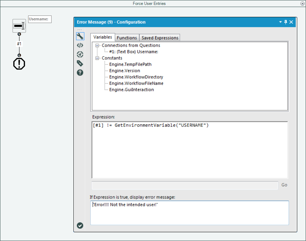Click the #1 connection label
The width and height of the screenshot is (306, 241).
(19, 44)
